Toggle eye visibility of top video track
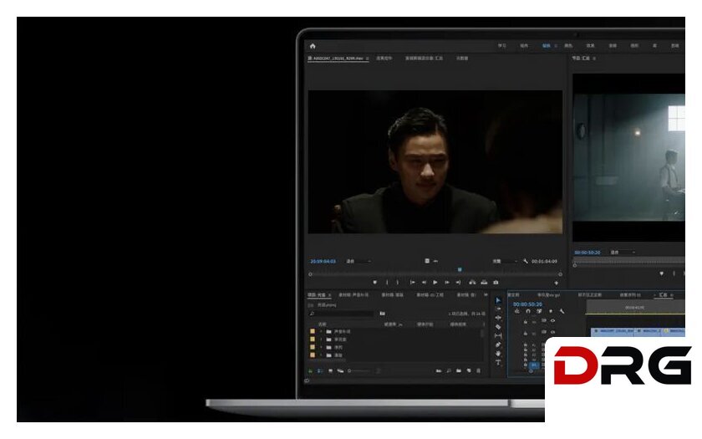The height and width of the screenshot is (439, 702). click(553, 320)
